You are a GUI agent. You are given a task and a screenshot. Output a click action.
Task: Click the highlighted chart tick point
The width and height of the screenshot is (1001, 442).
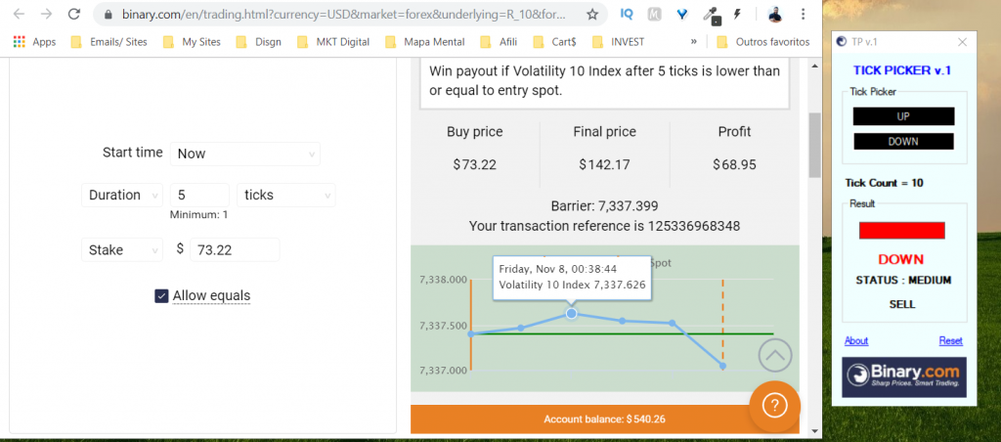[x=571, y=314]
